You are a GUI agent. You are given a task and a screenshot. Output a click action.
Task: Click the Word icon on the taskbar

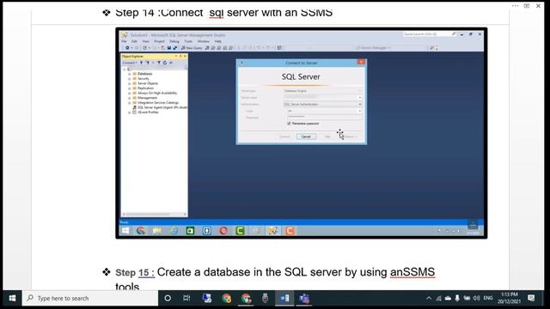[x=284, y=298]
